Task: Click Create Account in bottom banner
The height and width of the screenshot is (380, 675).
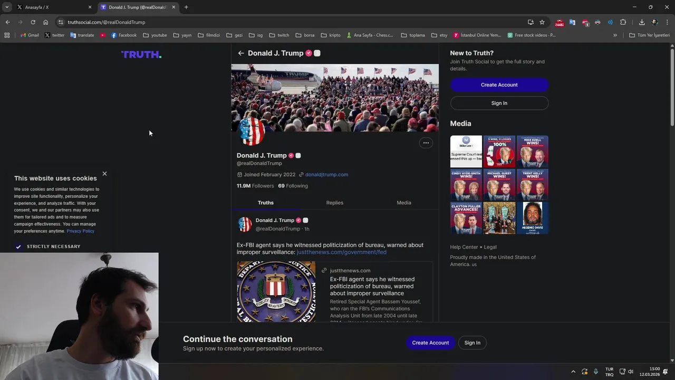Action: tap(430, 343)
